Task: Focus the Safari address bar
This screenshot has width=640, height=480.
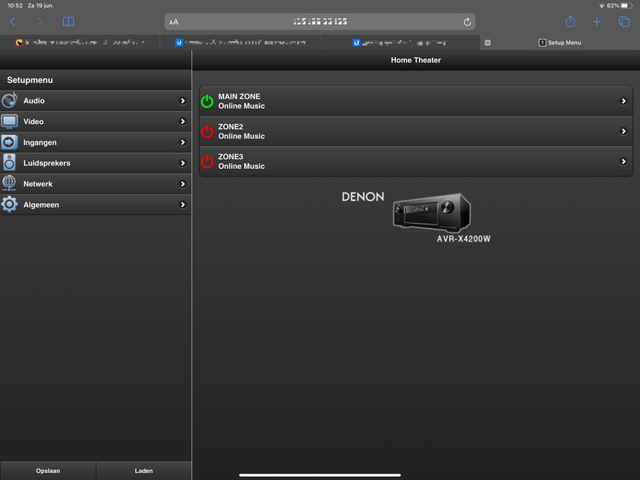Action: click(319, 22)
